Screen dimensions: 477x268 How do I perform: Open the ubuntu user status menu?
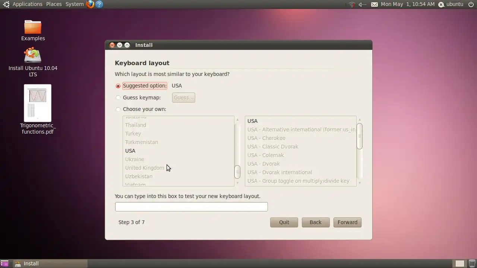[x=451, y=4]
